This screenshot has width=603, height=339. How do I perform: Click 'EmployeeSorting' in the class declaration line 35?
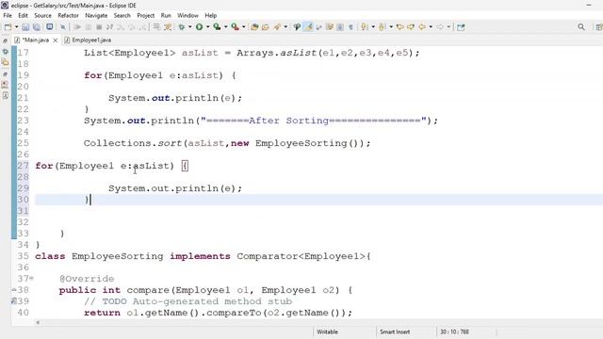click(x=117, y=256)
